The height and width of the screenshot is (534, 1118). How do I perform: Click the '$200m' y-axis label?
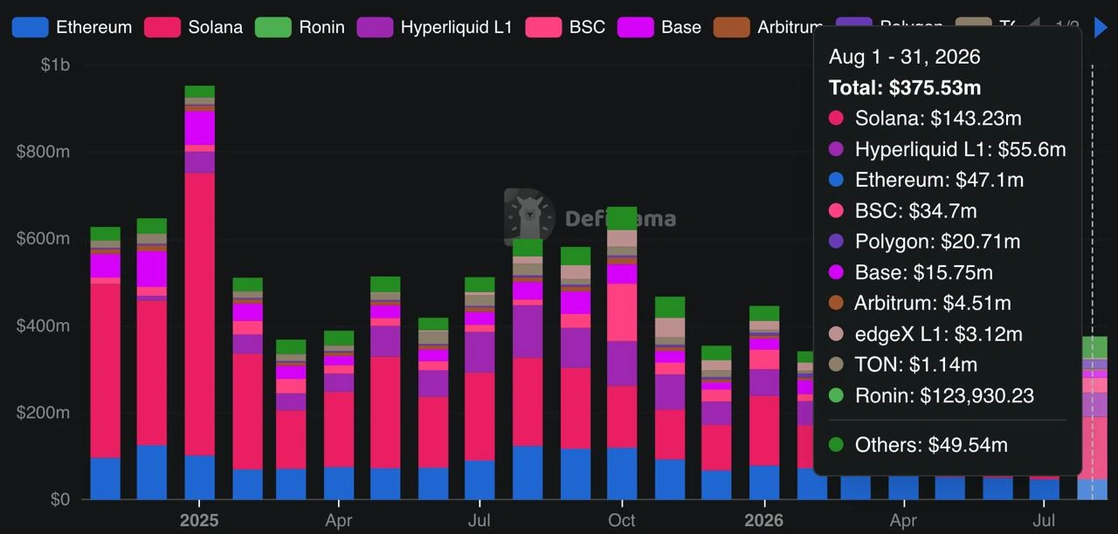(x=44, y=413)
